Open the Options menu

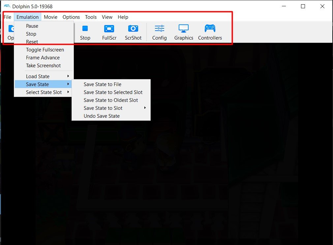click(71, 17)
